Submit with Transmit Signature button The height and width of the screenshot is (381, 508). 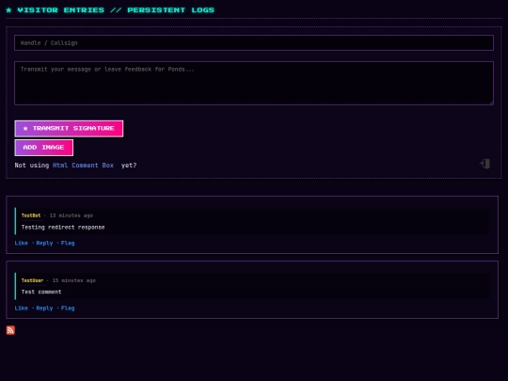point(69,129)
